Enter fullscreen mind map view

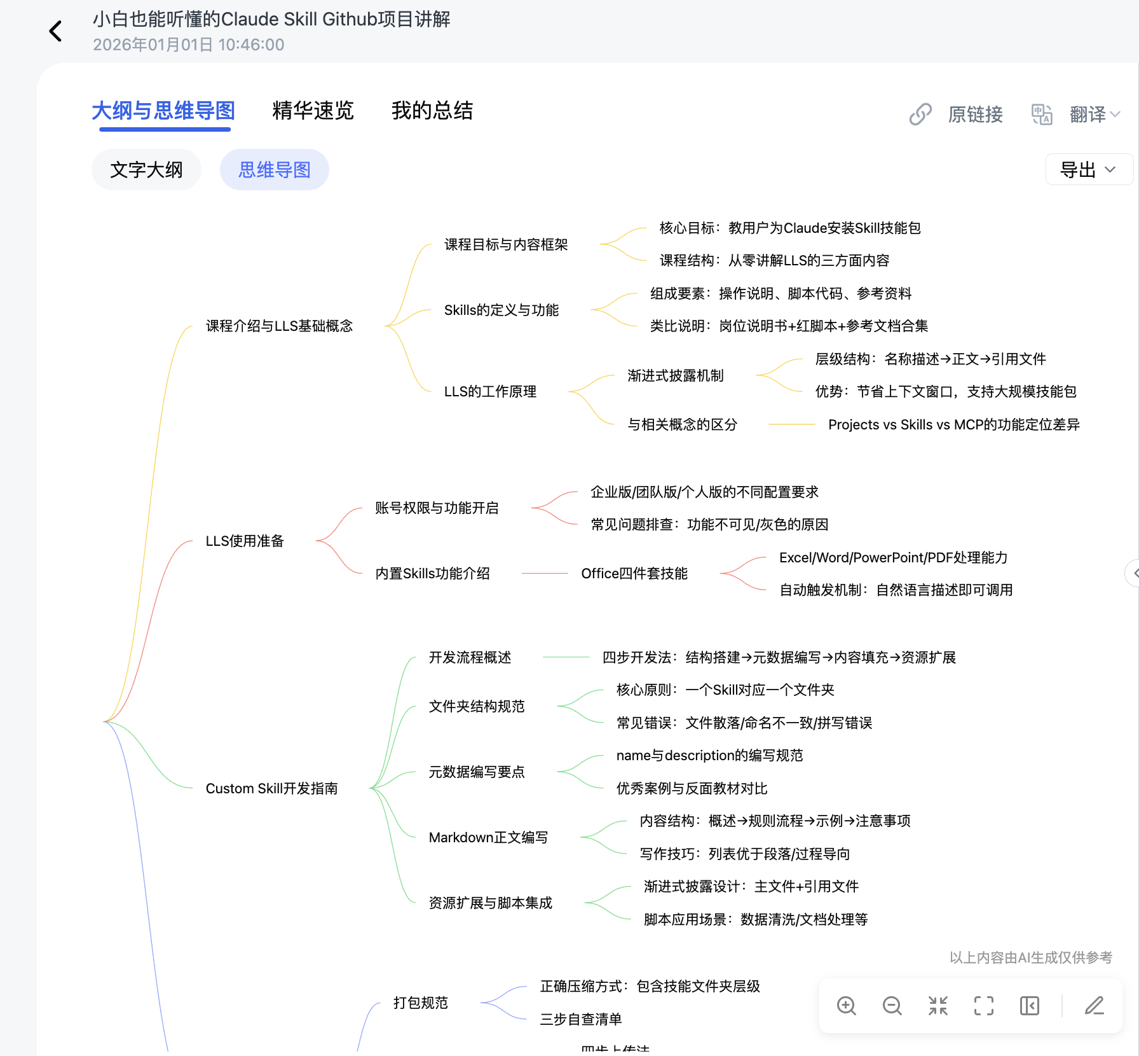983,1006
